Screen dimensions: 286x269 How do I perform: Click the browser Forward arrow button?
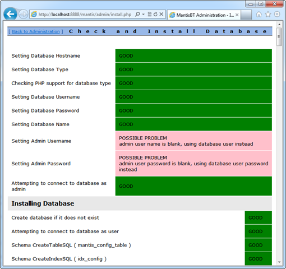coord(23,14)
